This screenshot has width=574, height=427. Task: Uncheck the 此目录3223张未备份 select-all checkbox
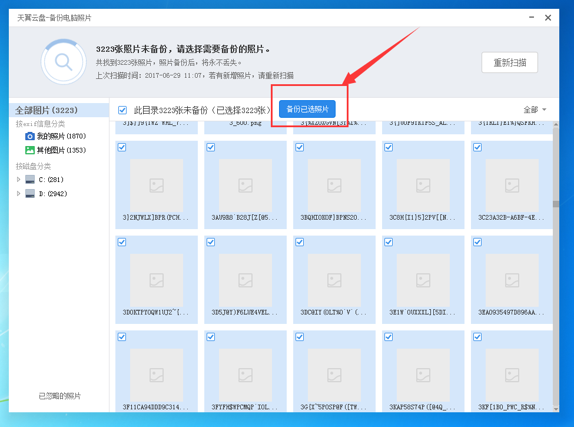(122, 110)
